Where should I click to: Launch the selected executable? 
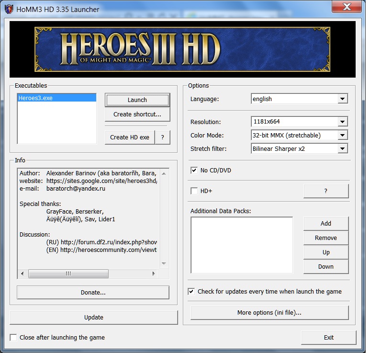137,100
